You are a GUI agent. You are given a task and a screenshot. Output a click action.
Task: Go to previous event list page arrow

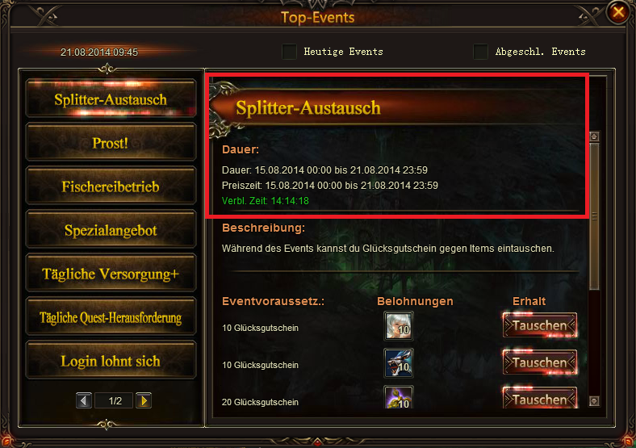pos(84,401)
